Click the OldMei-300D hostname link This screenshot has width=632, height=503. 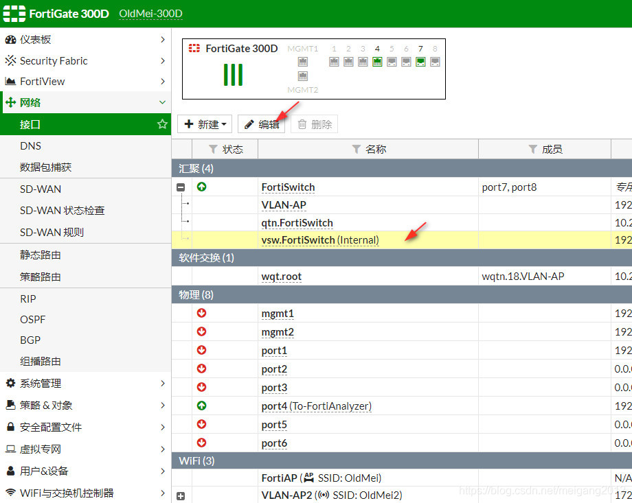coord(150,14)
